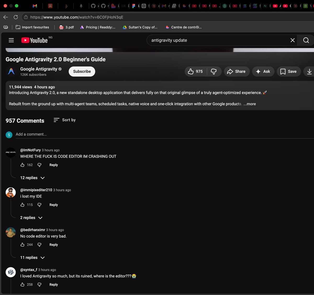314x295 pixels.
Task: Reply to @syntax_f's comment
Action: [x=54, y=285]
